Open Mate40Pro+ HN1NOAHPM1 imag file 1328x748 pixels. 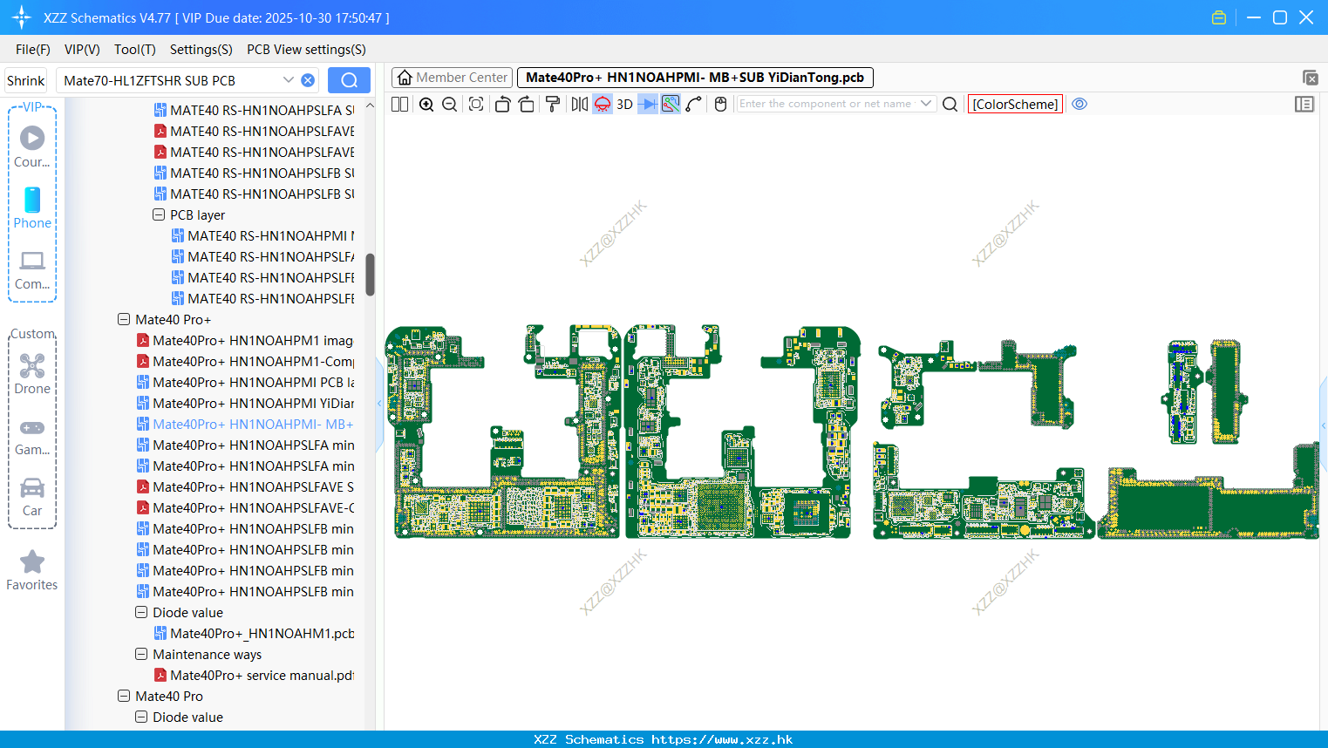(245, 340)
